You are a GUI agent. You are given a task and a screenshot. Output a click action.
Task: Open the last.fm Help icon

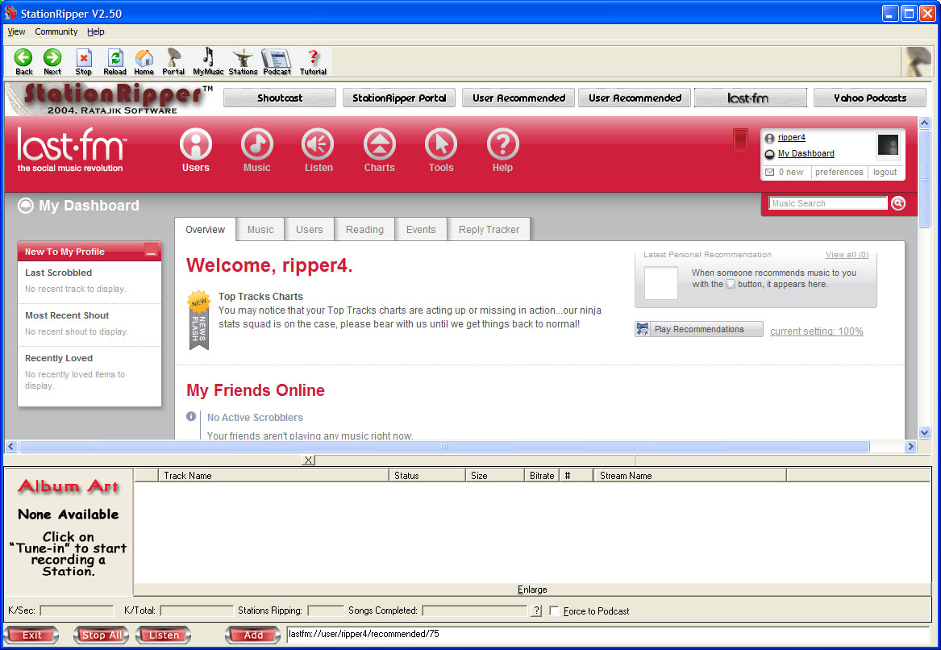(503, 150)
